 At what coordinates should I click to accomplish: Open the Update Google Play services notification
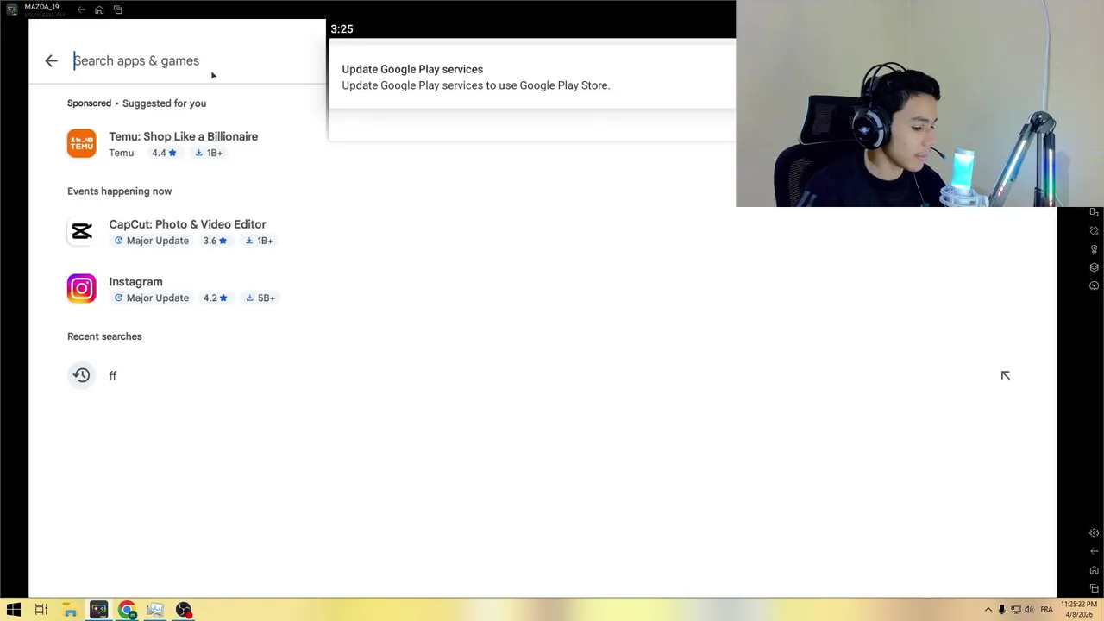[532, 77]
